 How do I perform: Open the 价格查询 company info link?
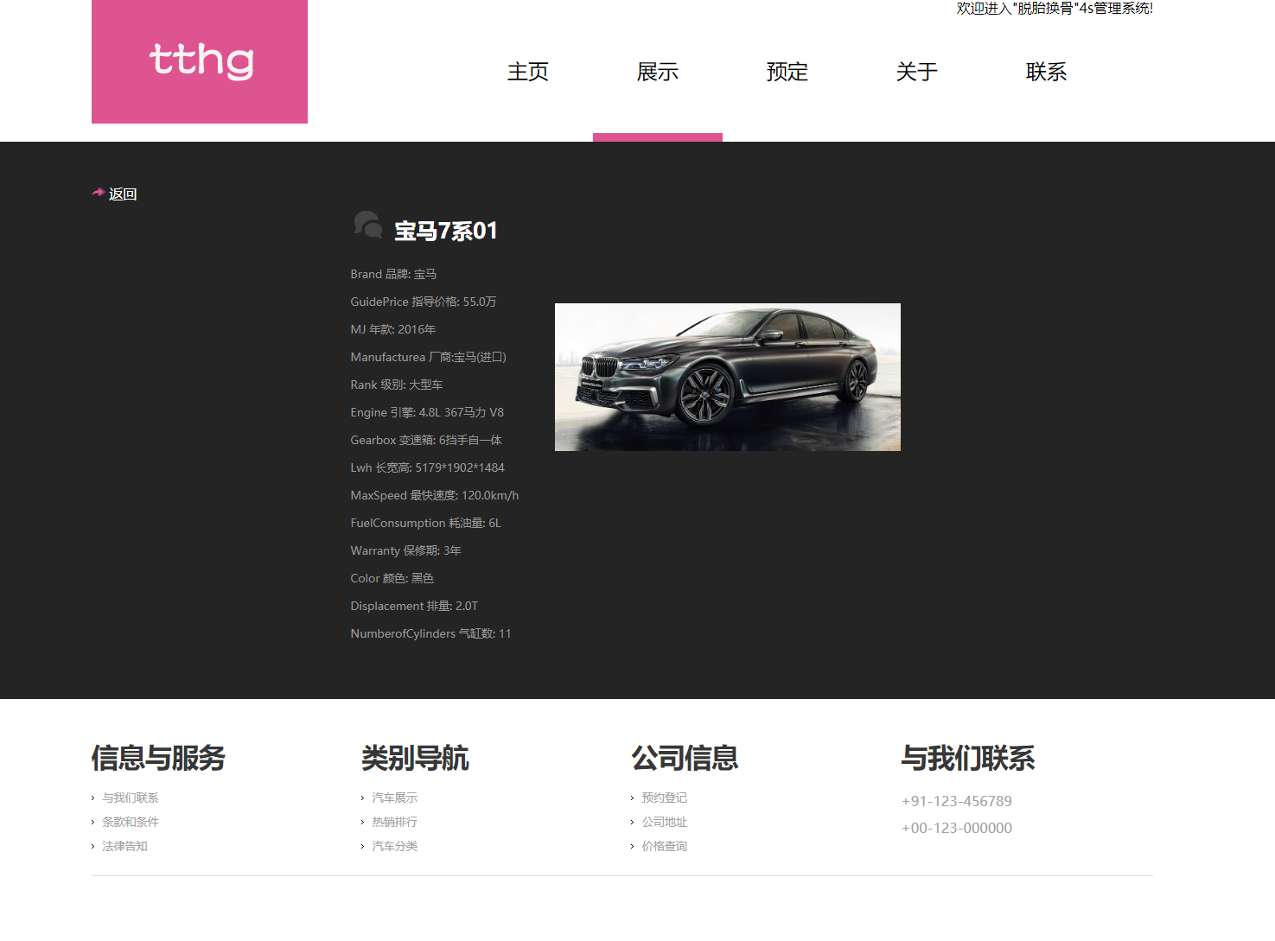664,846
